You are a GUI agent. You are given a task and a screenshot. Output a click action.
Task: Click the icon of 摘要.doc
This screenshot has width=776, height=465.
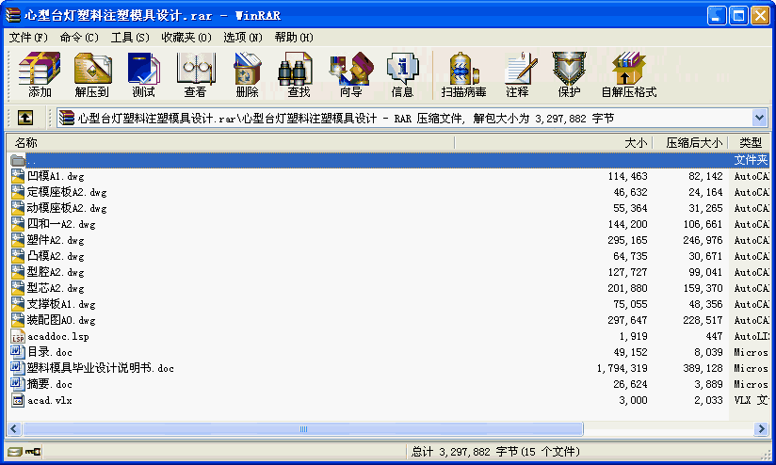18,384
